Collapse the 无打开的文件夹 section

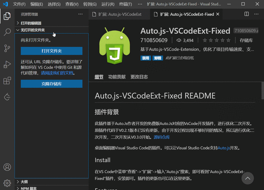pyautogui.click(x=52, y=30)
